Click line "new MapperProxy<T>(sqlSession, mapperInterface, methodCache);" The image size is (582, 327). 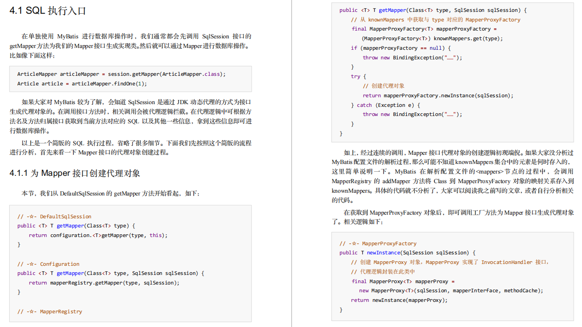[452, 290]
